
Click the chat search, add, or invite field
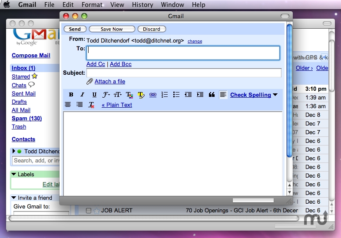point(36,161)
